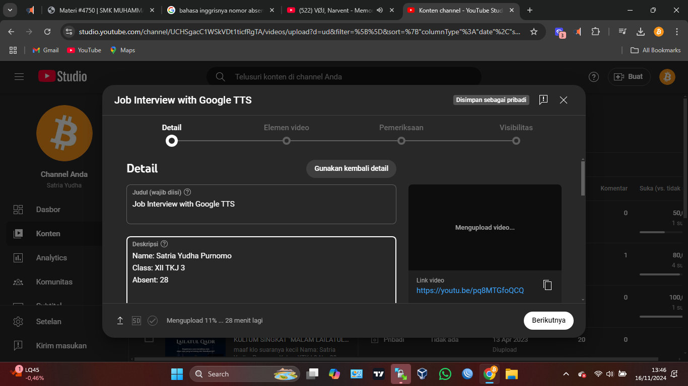
Task: Click the upload arrow status icon
Action: [120, 320]
